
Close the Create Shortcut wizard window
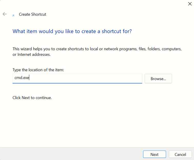(190, 4)
